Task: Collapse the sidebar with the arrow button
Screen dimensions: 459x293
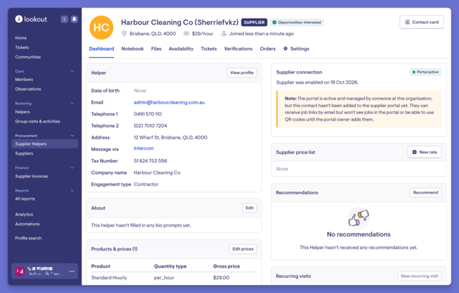Action: point(64,19)
